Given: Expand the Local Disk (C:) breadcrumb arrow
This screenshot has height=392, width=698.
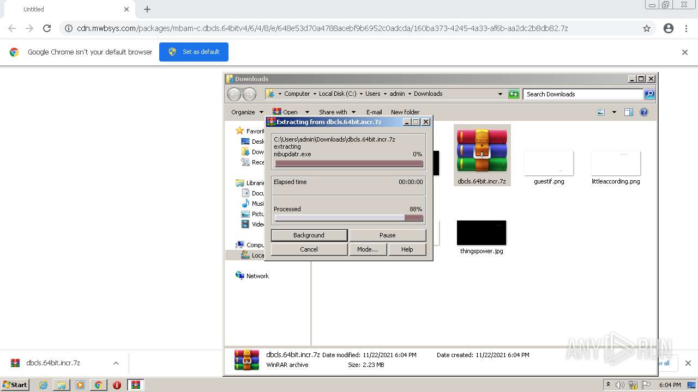Looking at the screenshot, I should [x=361, y=94].
